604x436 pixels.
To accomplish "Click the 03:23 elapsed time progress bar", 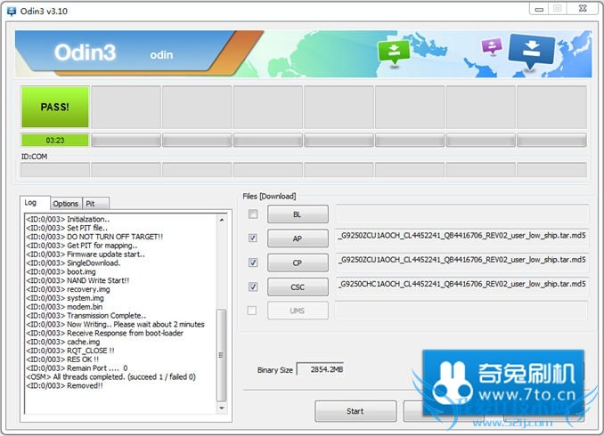I will tap(55, 140).
